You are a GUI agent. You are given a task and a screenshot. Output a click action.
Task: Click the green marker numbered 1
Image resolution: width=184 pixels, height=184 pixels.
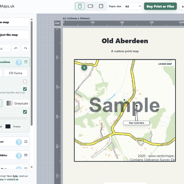(84, 67)
